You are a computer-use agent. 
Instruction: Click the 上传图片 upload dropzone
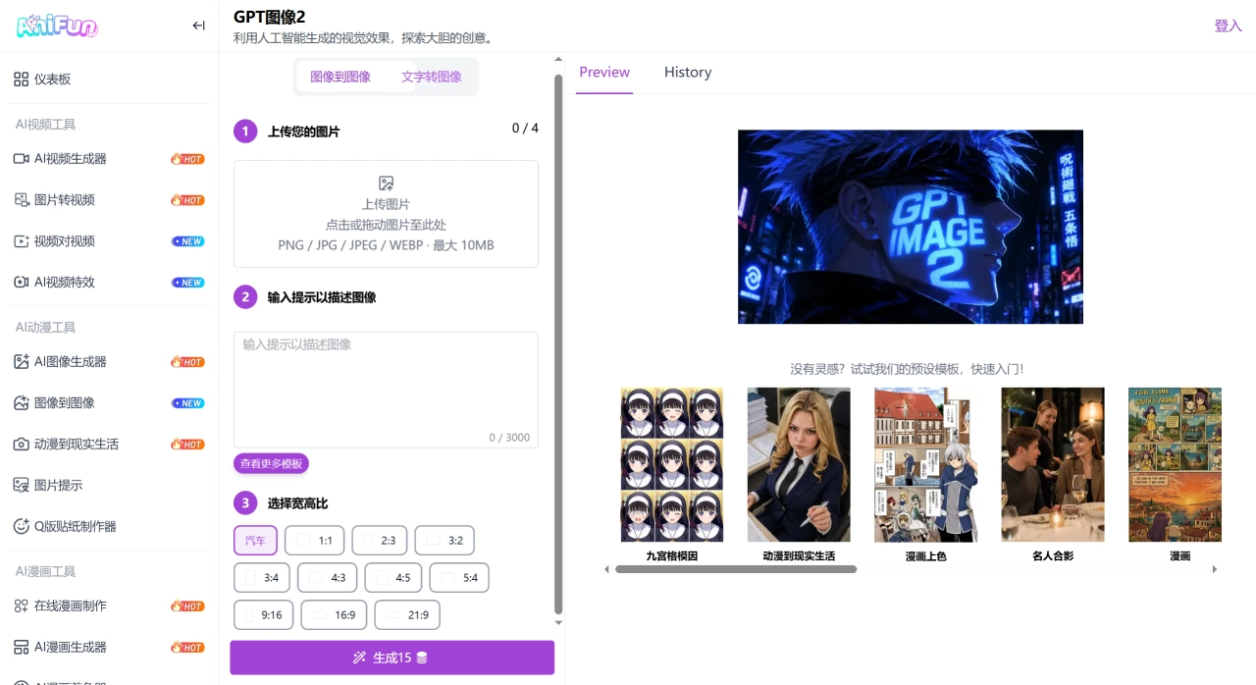pos(386,214)
